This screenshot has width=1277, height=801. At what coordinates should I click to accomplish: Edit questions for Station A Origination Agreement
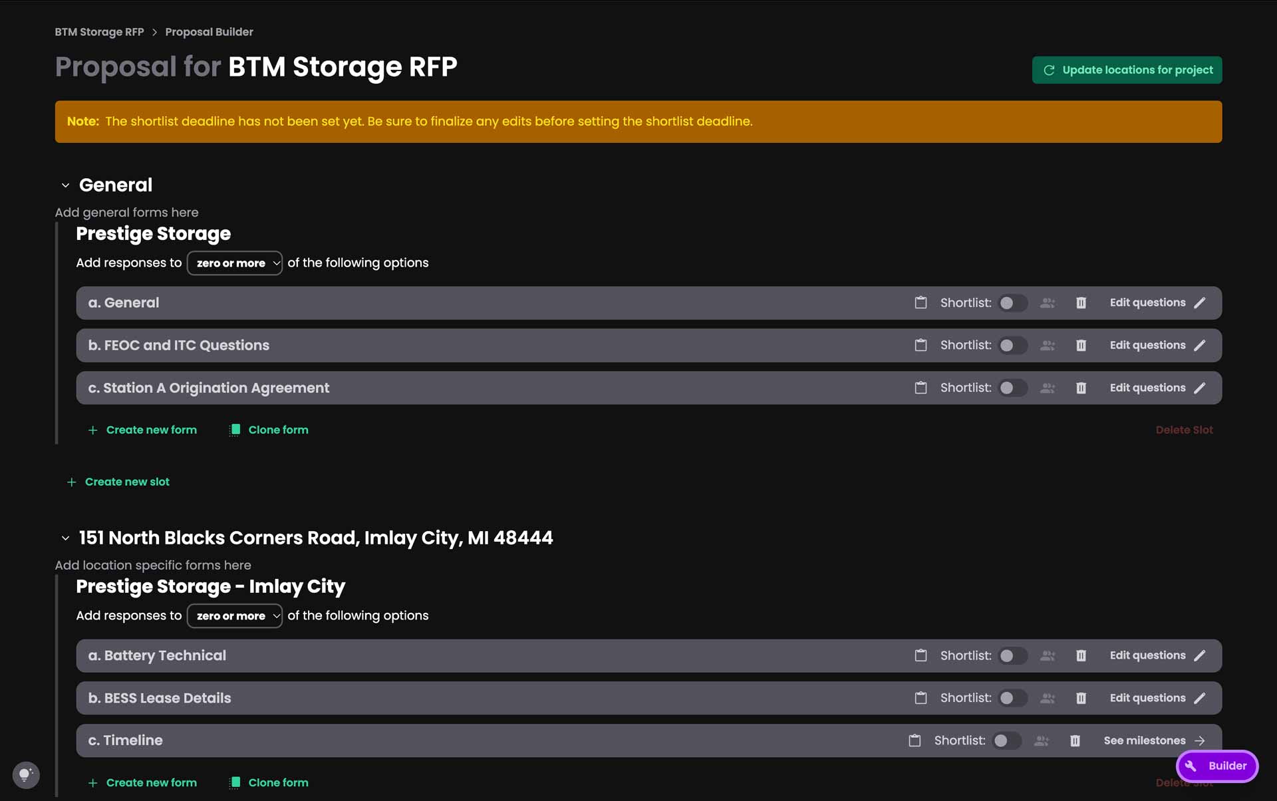[x=1157, y=388]
